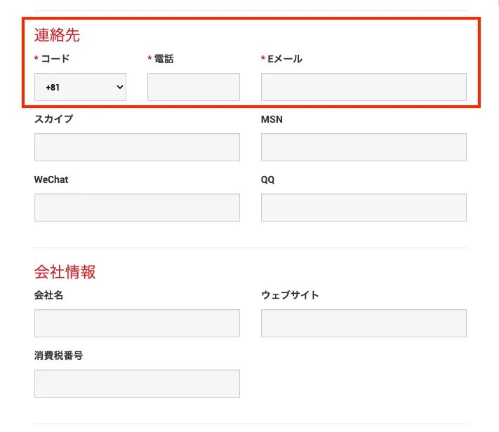Click the 電話 field label
Viewport: 499px width, 432px height.
pos(164,59)
